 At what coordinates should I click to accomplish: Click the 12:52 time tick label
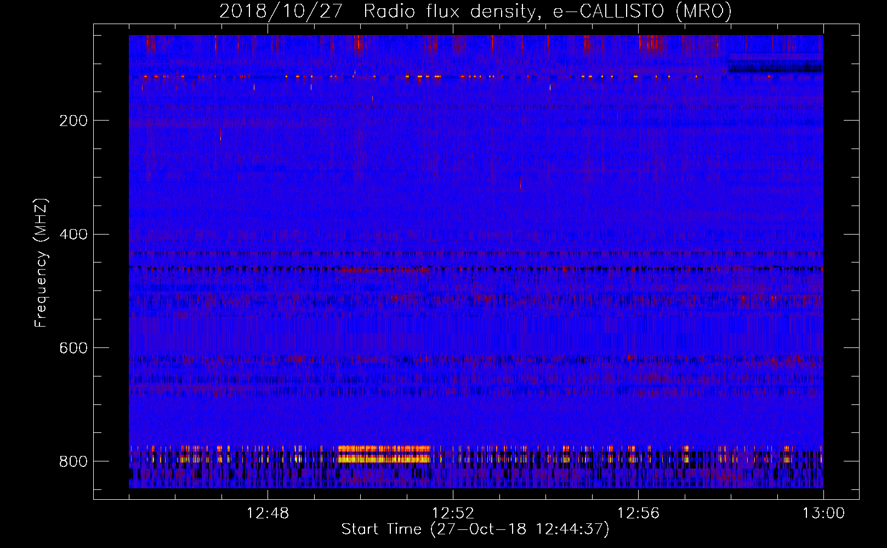click(x=453, y=513)
